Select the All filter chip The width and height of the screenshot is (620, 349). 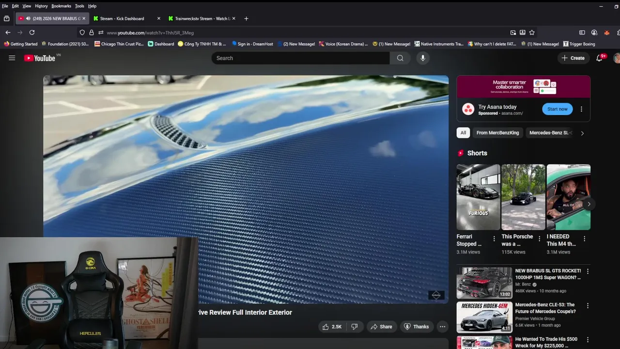(x=463, y=133)
